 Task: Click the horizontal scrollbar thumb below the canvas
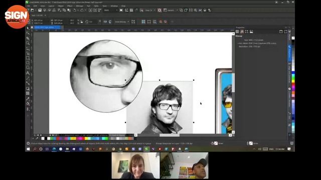[170, 135]
